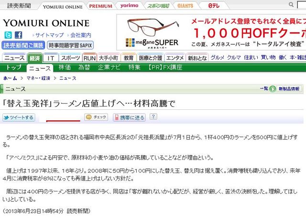The image size is (306, 222).
Task: Go to the 為替 submenu section
Action: coord(84,67)
